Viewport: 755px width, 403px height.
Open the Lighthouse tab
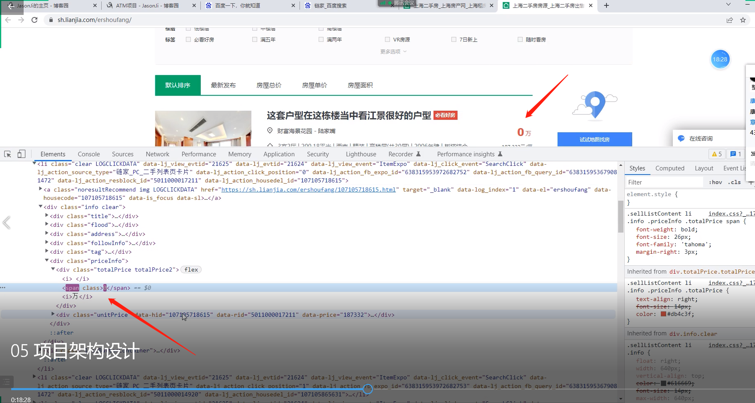point(361,154)
